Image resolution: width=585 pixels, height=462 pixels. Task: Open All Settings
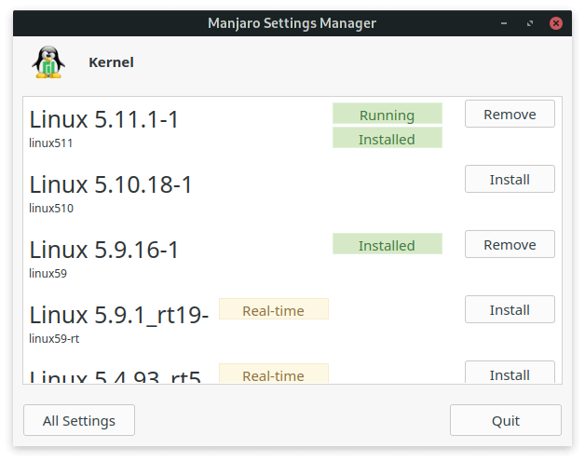coord(79,420)
